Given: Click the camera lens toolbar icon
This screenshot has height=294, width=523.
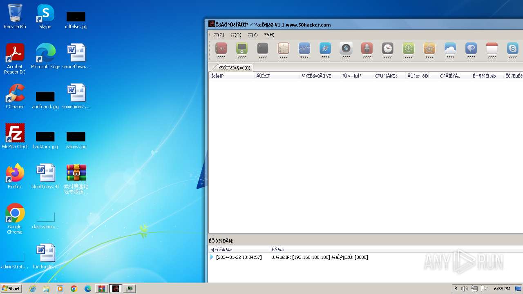Looking at the screenshot, I should [346, 49].
